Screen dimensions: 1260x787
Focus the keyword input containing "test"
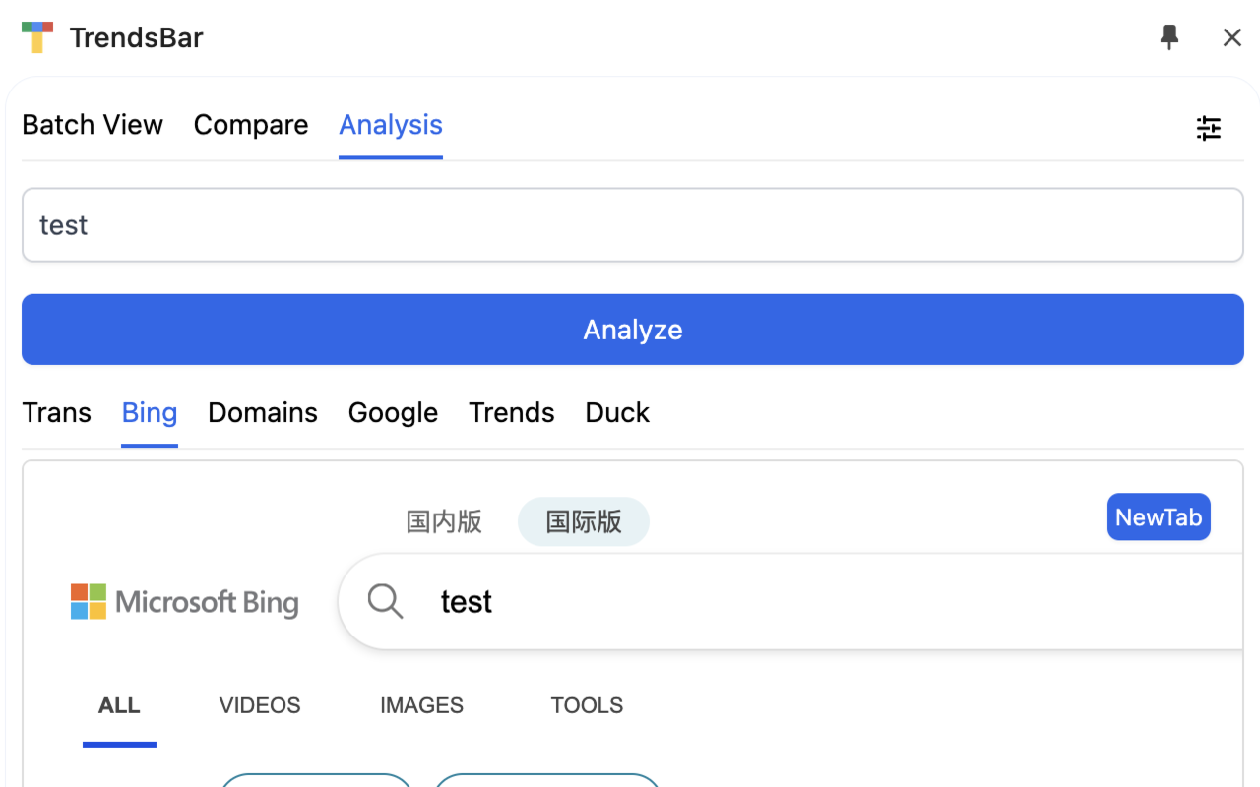[x=632, y=225]
